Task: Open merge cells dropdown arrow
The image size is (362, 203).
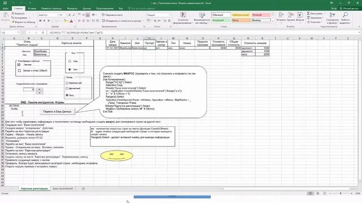Action: pos(143,21)
